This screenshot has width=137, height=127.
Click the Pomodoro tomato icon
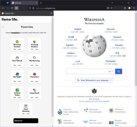click(x=34, y=74)
